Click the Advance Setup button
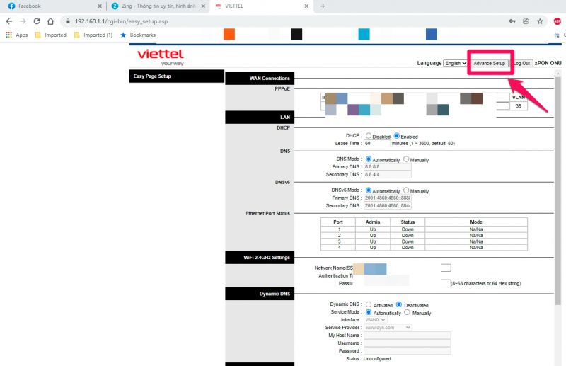 [489, 63]
